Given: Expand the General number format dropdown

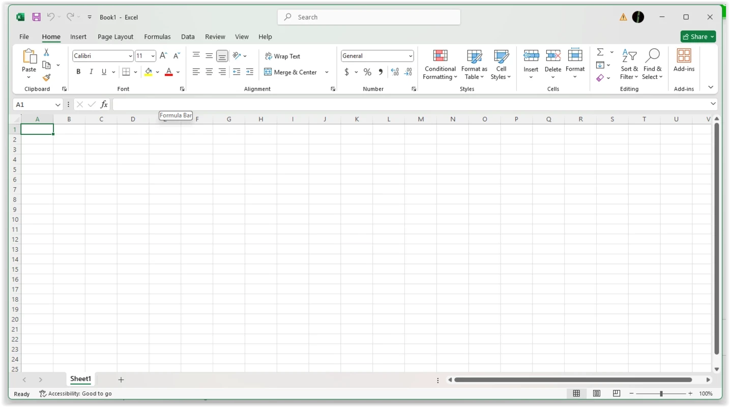Looking at the screenshot, I should pyautogui.click(x=410, y=56).
